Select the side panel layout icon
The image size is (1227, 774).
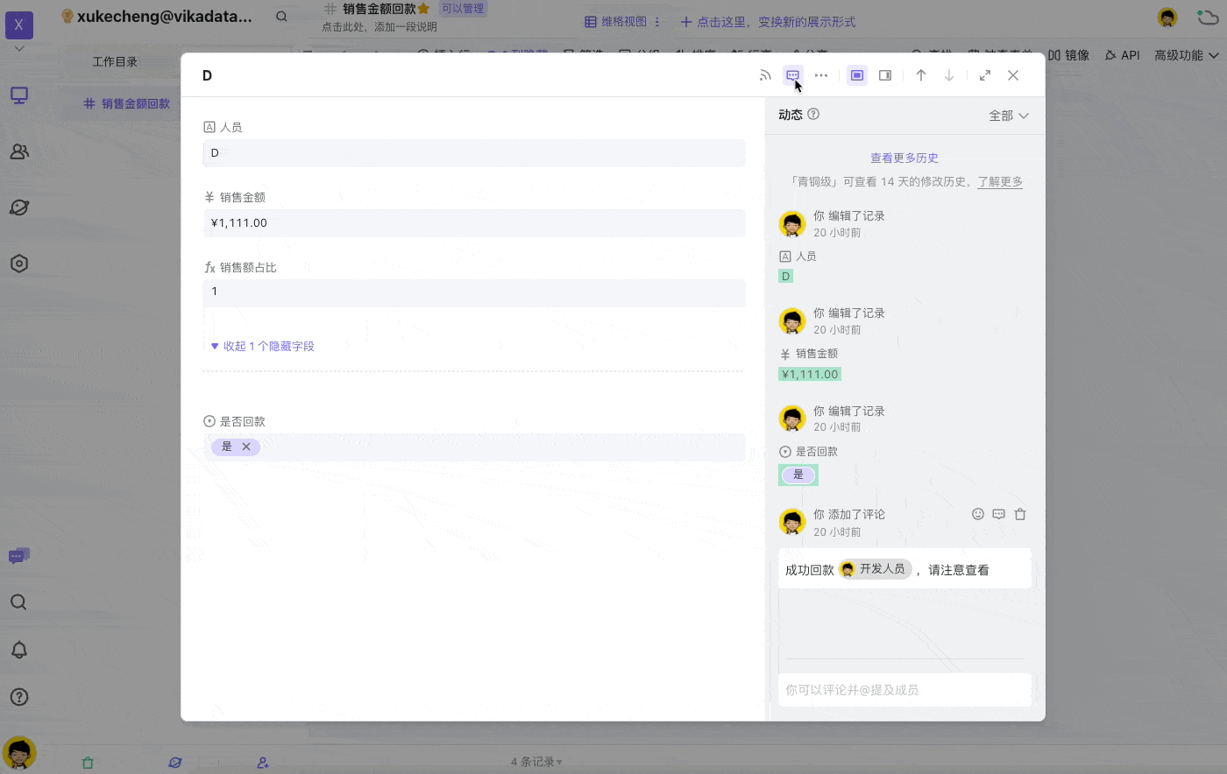[884, 75]
